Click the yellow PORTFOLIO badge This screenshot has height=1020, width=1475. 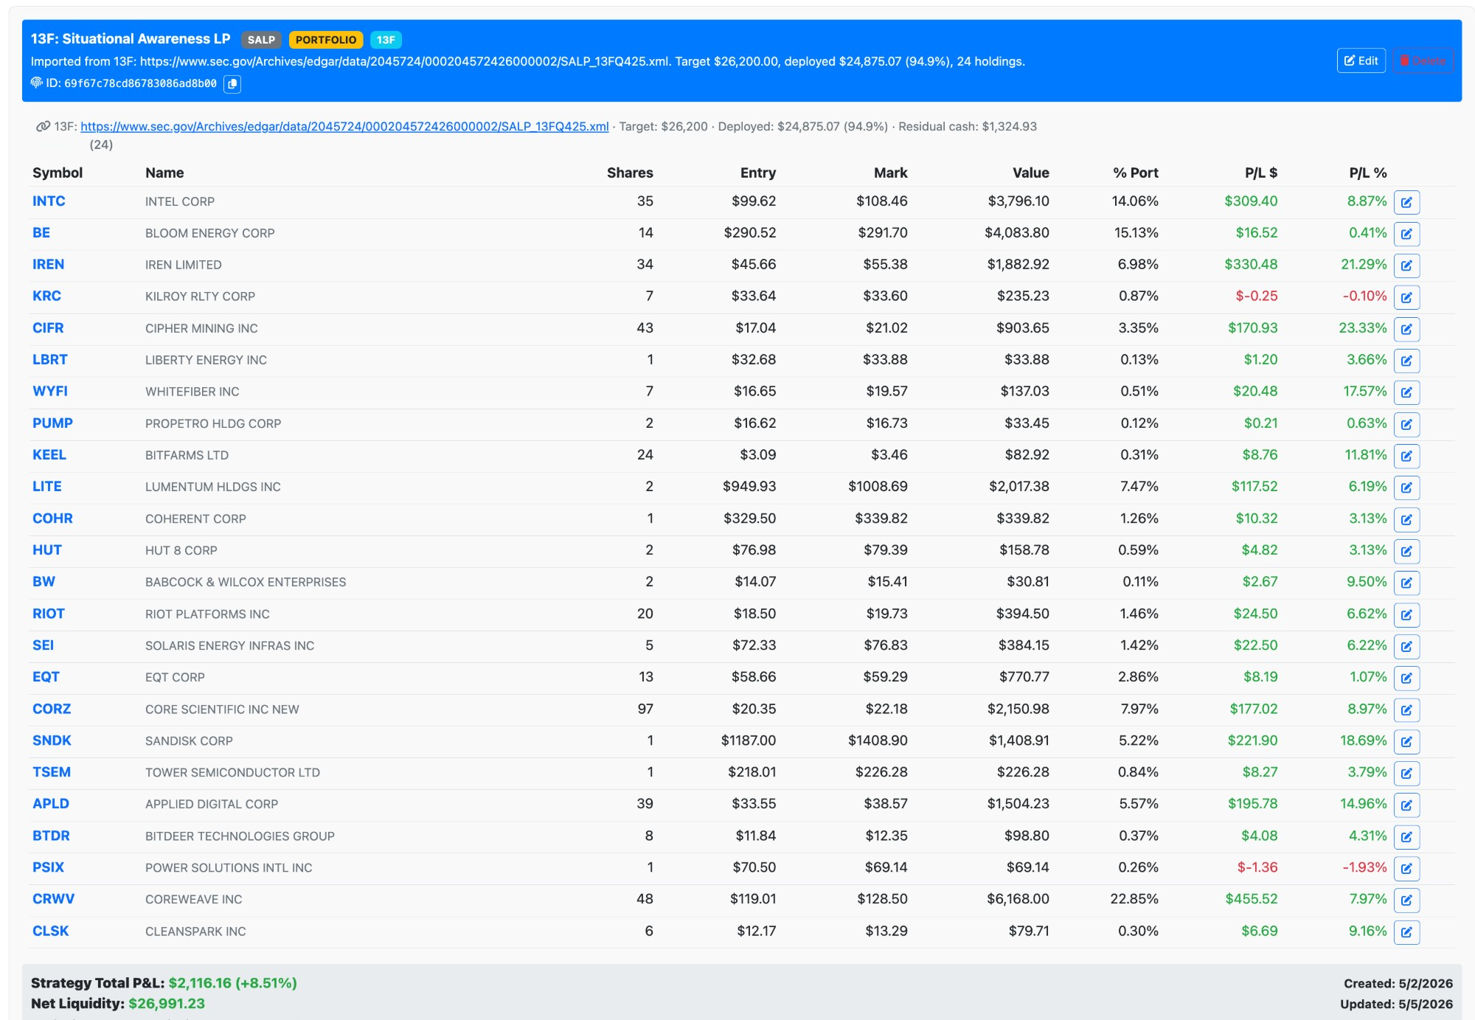(326, 40)
